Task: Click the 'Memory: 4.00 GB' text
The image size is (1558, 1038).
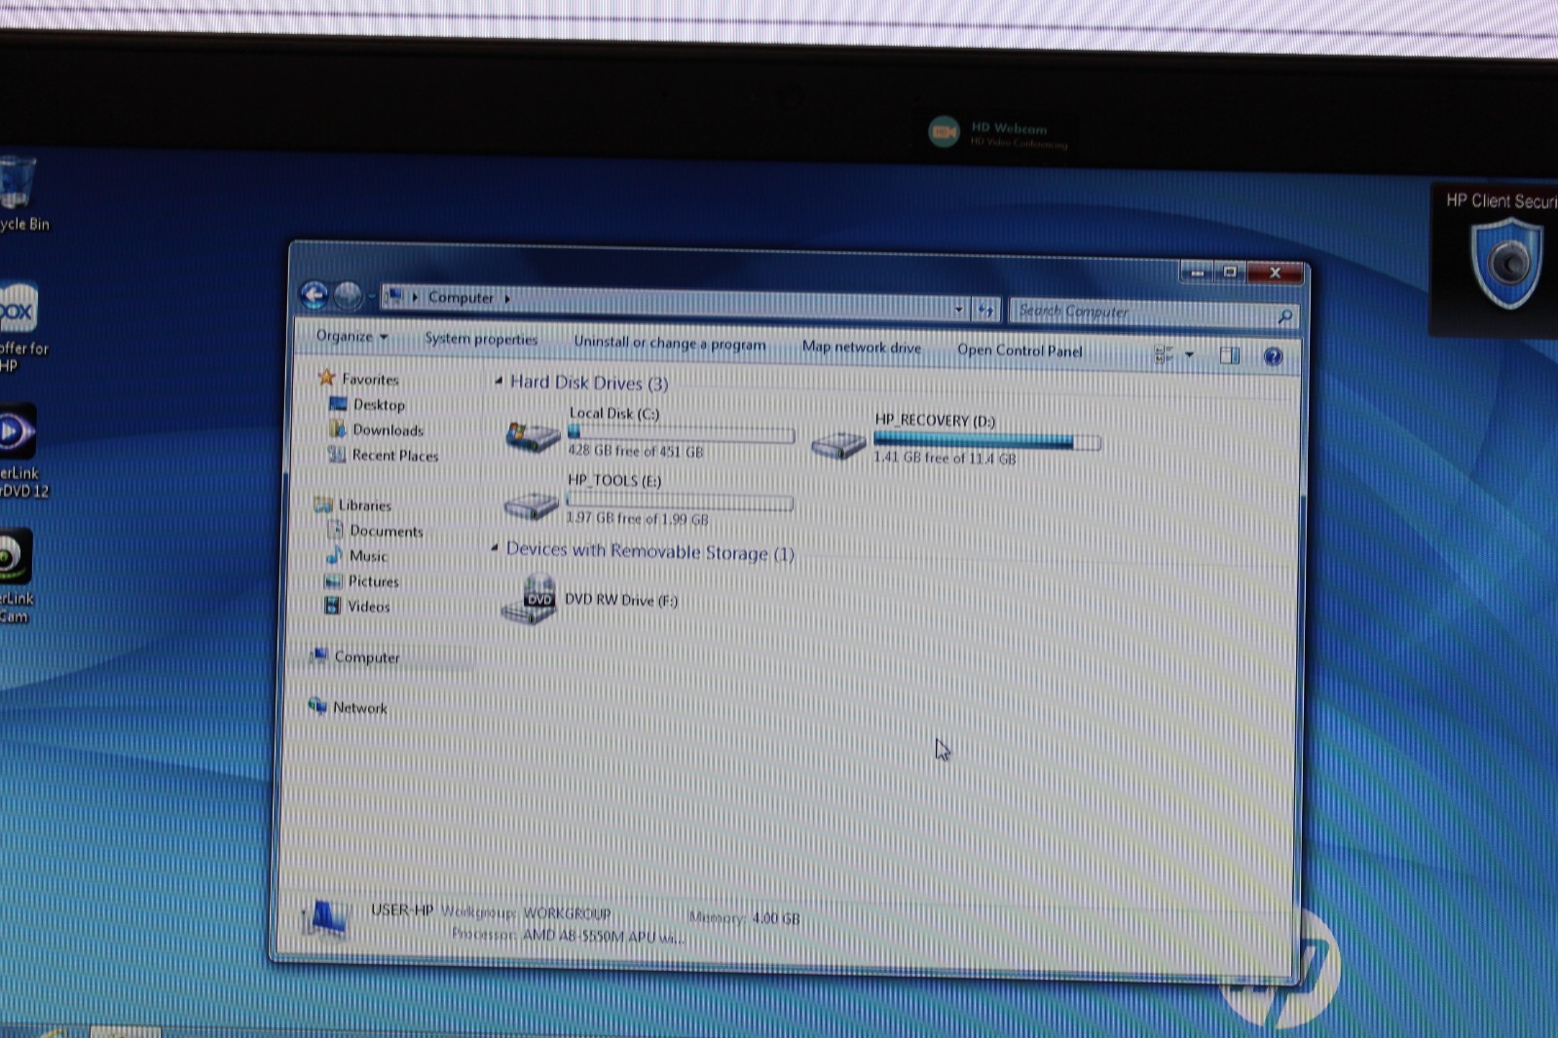Action: point(744,917)
